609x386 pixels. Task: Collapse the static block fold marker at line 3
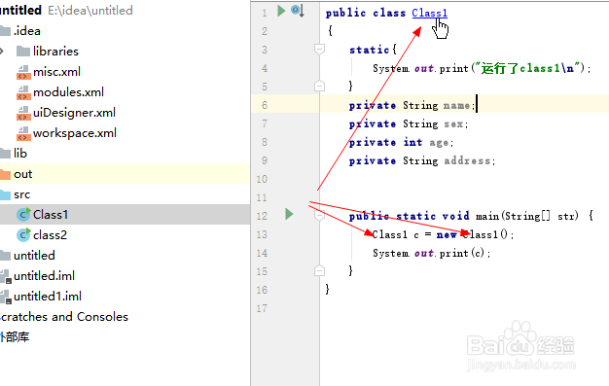[x=319, y=49]
